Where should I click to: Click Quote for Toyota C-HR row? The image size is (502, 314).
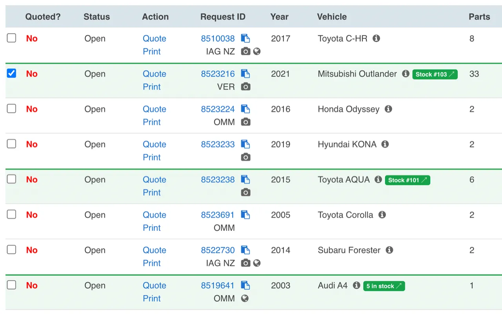tap(155, 38)
